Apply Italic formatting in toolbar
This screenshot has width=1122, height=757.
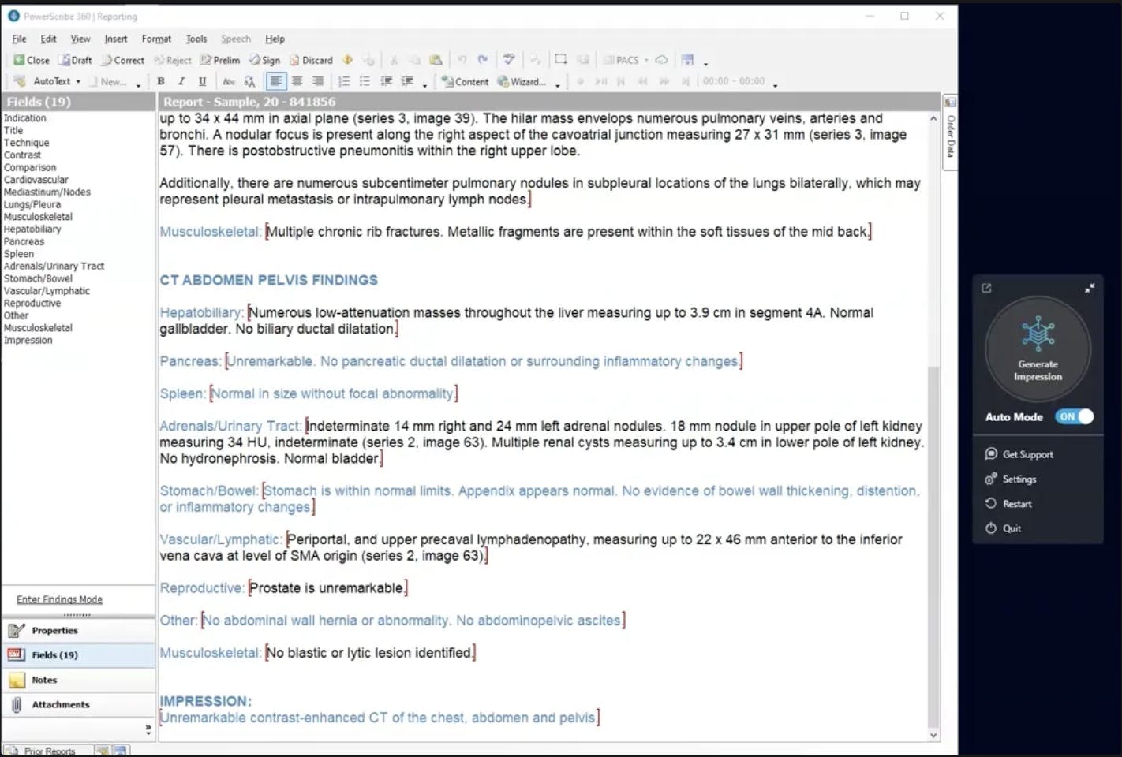tap(181, 81)
